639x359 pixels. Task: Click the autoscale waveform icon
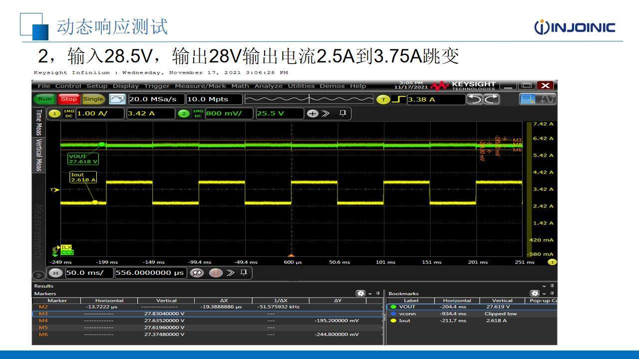(116, 99)
